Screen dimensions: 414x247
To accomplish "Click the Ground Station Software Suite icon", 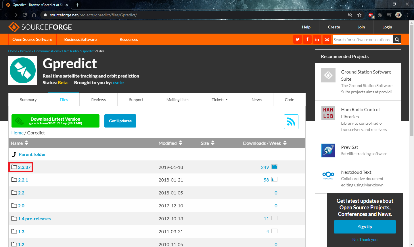I will click(x=328, y=75).
